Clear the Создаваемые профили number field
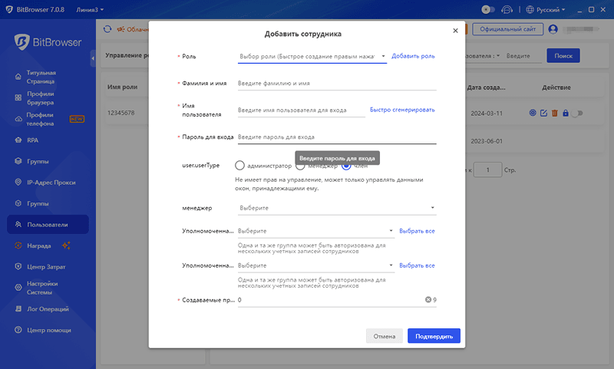 coord(428,300)
